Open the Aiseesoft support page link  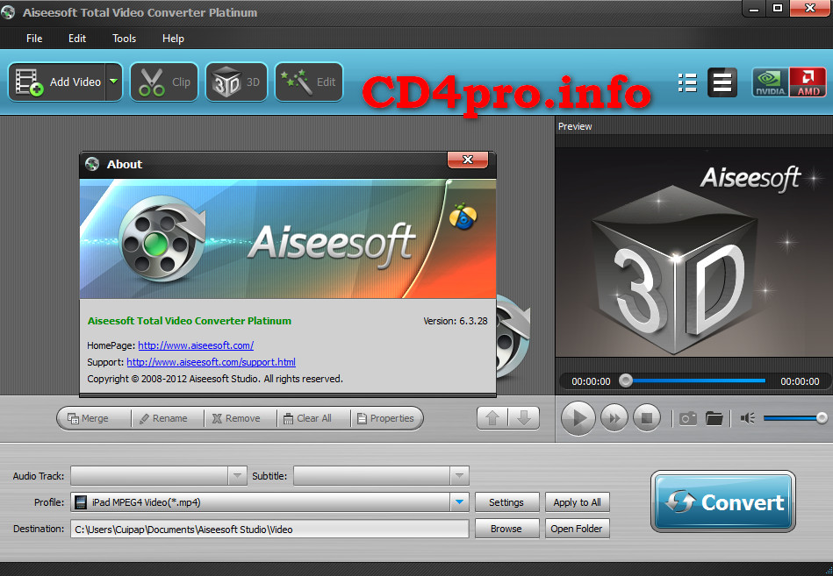(211, 362)
